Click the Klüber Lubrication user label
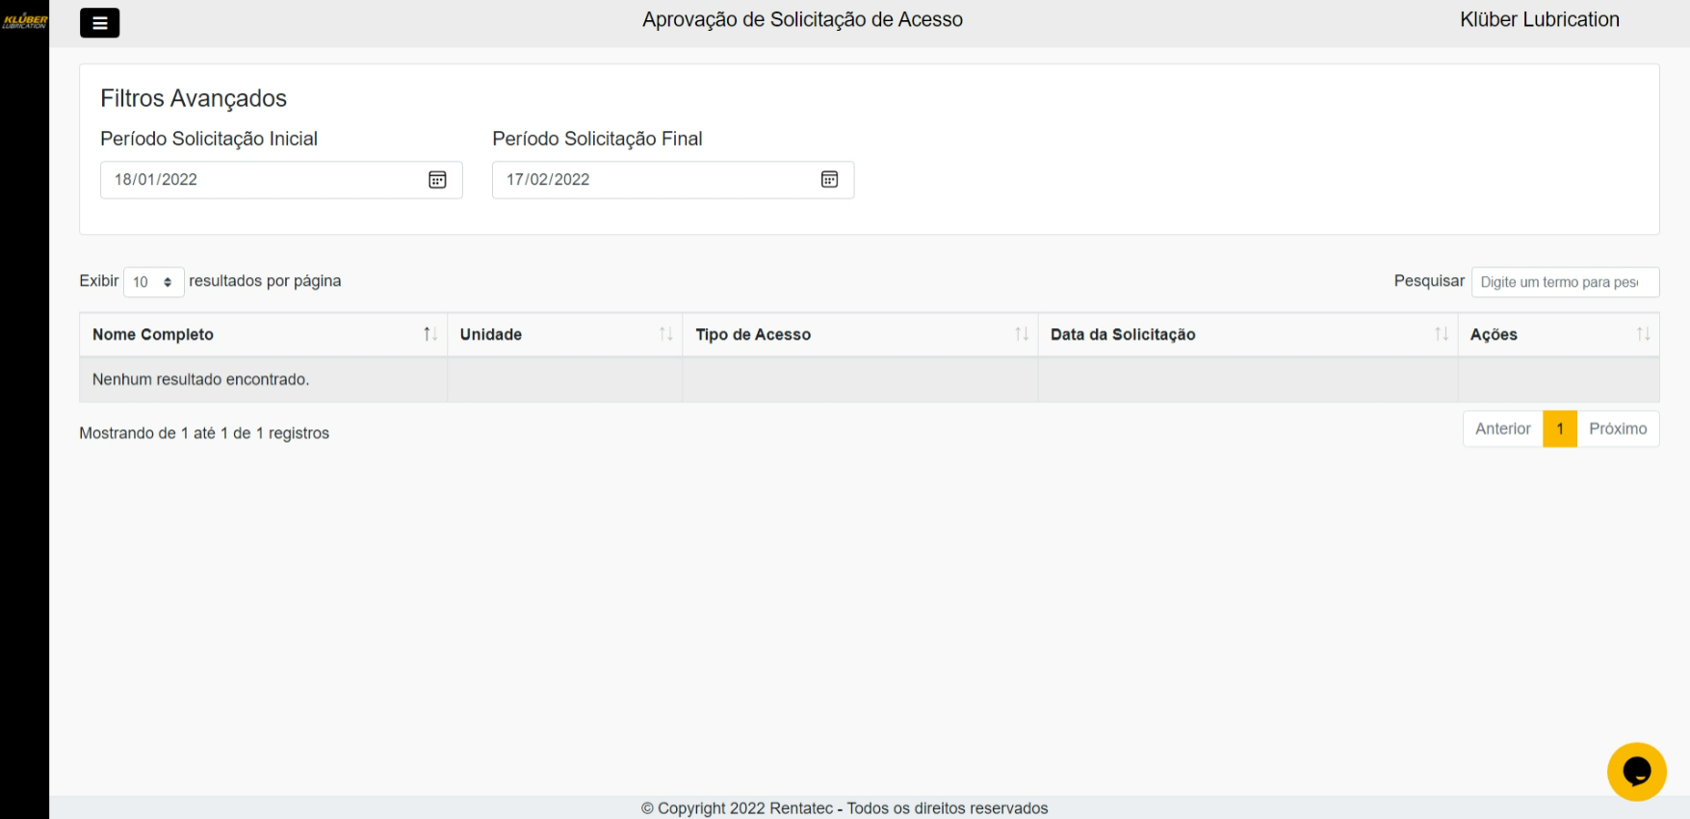 (x=1539, y=20)
